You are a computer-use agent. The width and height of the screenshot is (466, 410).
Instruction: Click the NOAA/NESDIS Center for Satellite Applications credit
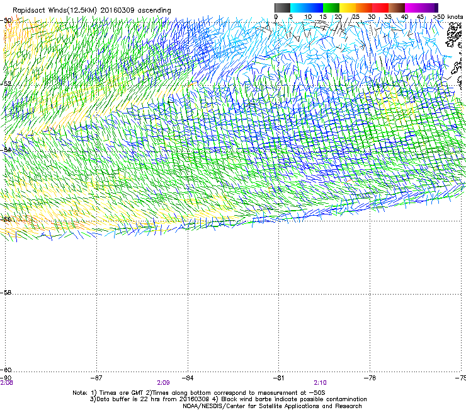(x=272, y=406)
